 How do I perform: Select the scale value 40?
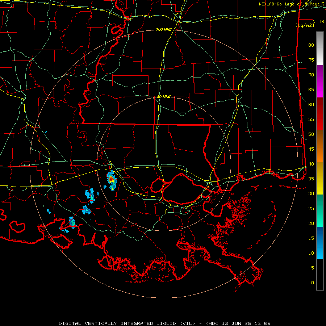(x=311, y=164)
